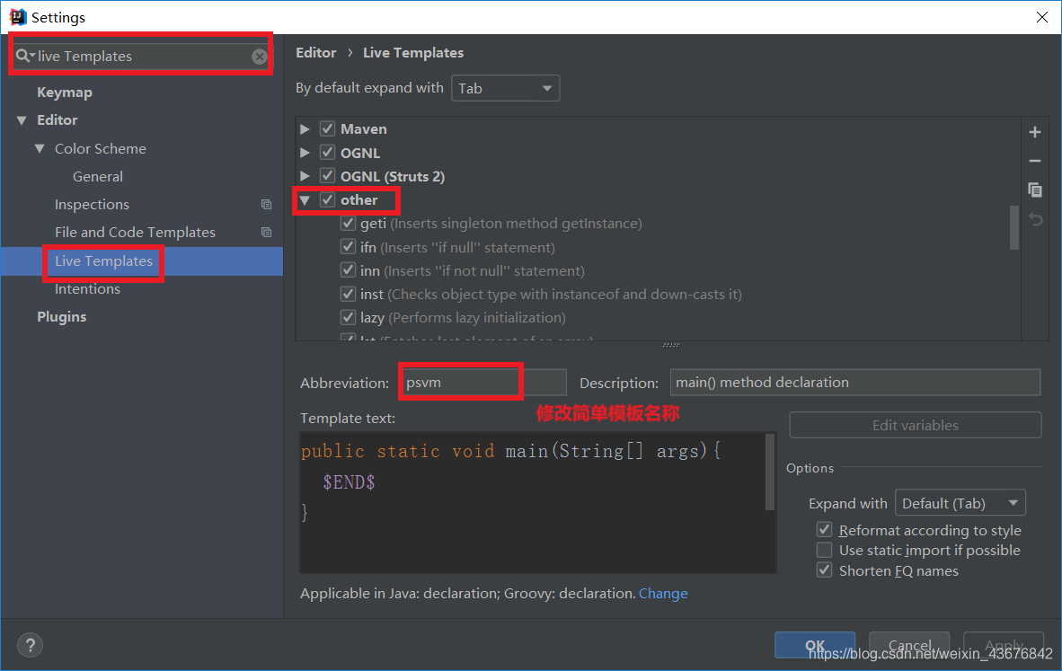Select General under Color Scheme
This screenshot has width=1062, height=671.
click(98, 177)
